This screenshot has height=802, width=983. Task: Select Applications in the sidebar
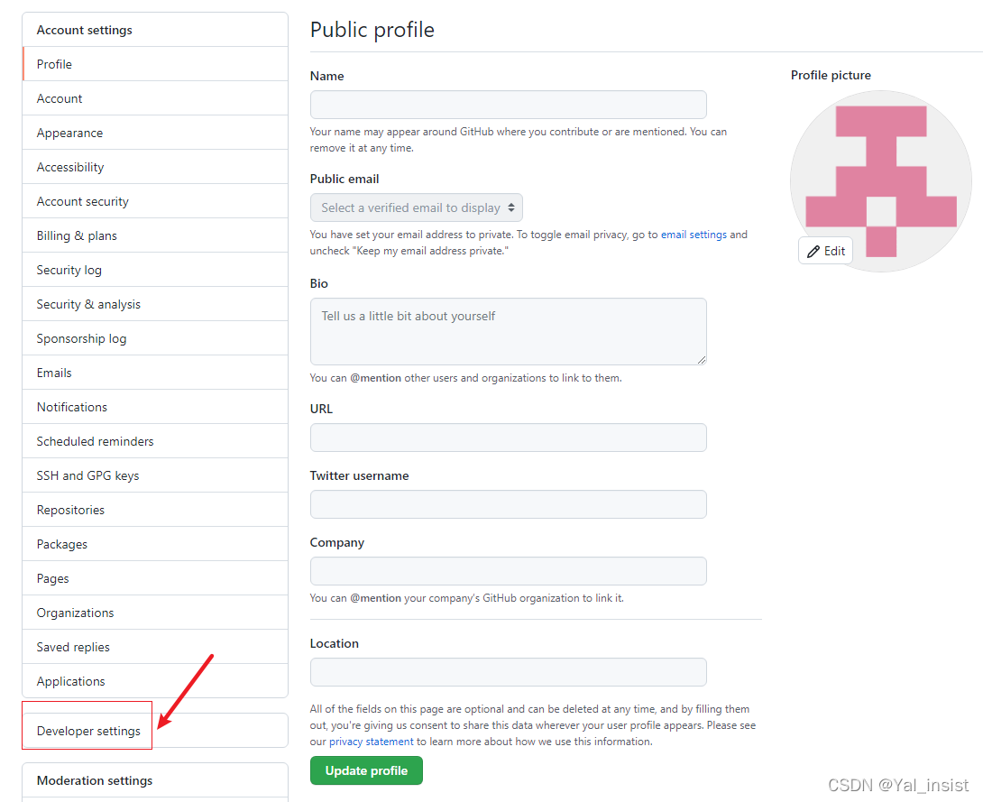[155, 681]
